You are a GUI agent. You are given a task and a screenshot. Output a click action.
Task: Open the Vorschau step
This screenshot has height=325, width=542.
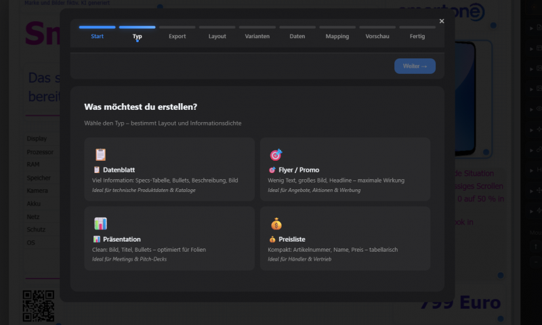click(x=377, y=36)
